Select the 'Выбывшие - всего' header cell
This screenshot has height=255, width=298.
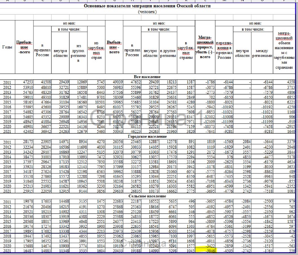point(114,47)
